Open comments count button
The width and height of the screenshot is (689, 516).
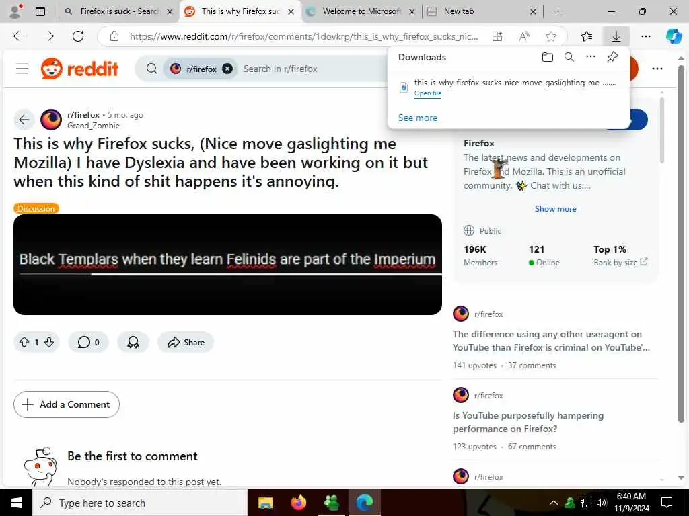pyautogui.click(x=88, y=342)
